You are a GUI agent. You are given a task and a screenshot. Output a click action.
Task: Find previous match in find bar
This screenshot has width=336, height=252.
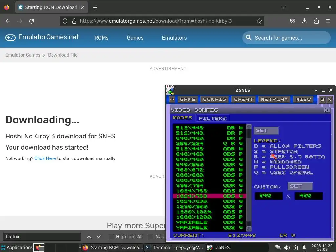[89, 237]
